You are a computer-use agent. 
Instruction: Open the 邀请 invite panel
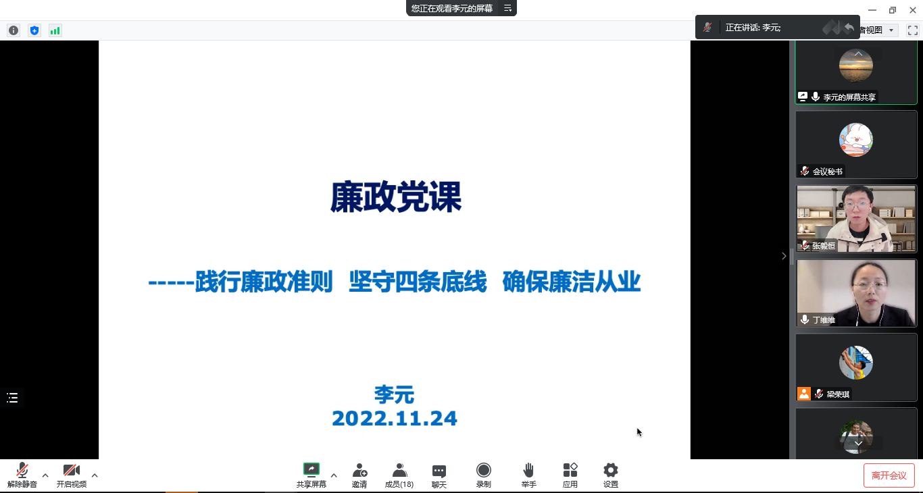360,473
